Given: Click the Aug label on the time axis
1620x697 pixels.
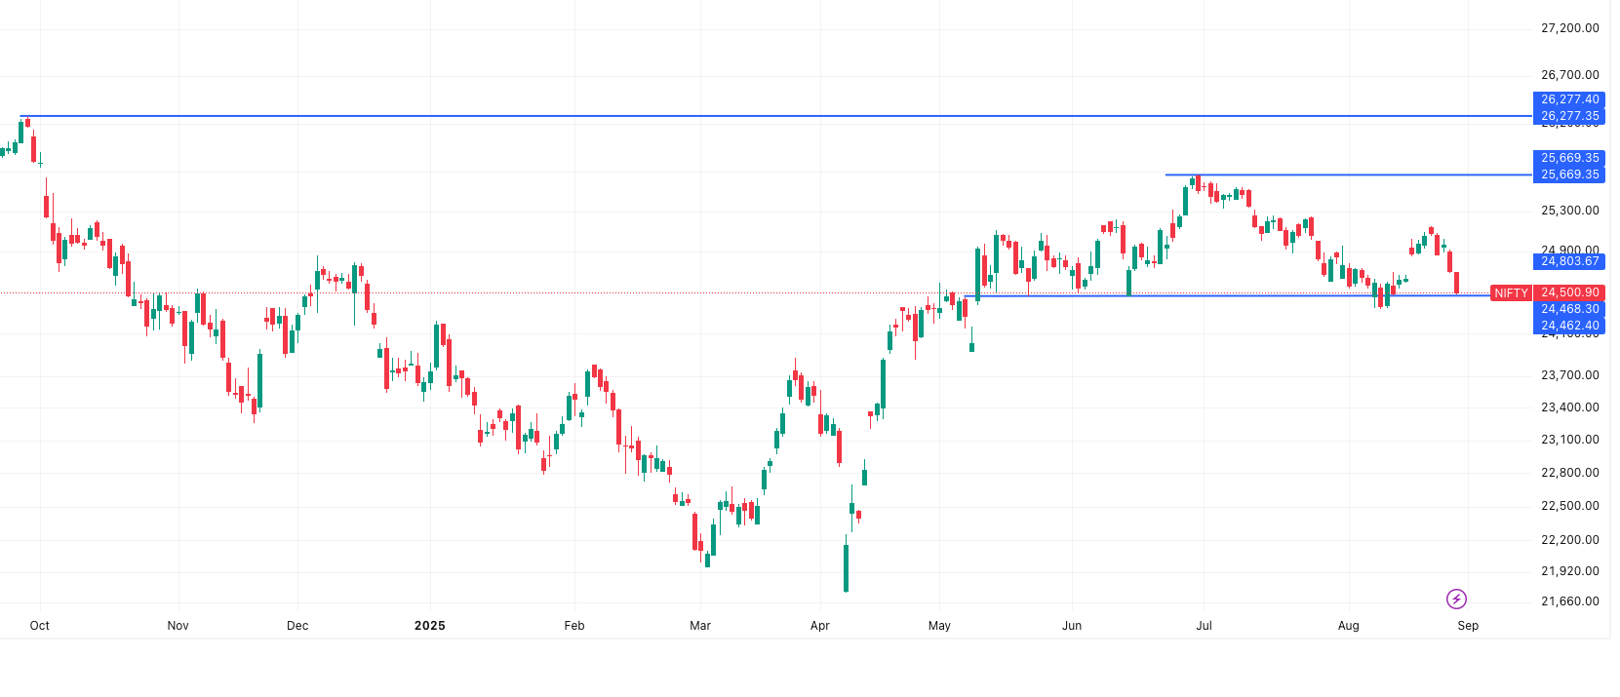Looking at the screenshot, I should pos(1349,626).
